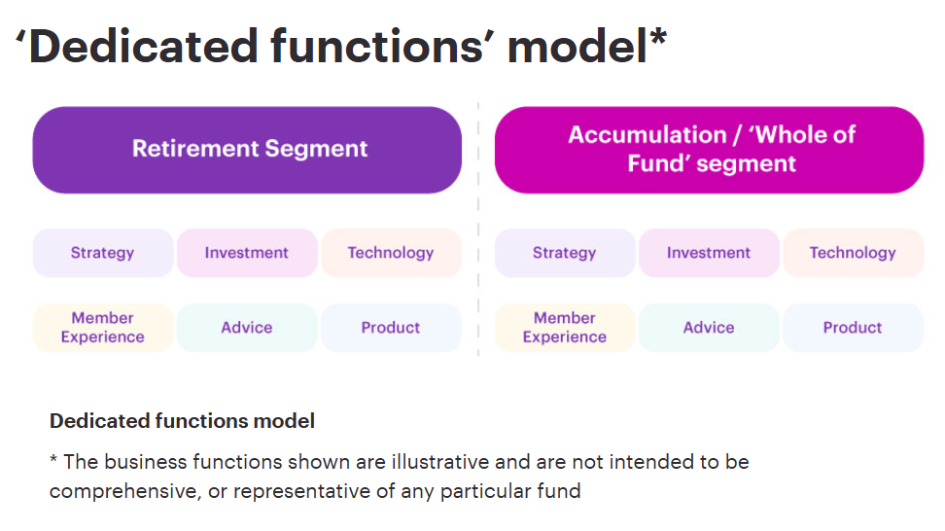
Task: Click Technology in the Retirement Segment group
Action: point(390,253)
